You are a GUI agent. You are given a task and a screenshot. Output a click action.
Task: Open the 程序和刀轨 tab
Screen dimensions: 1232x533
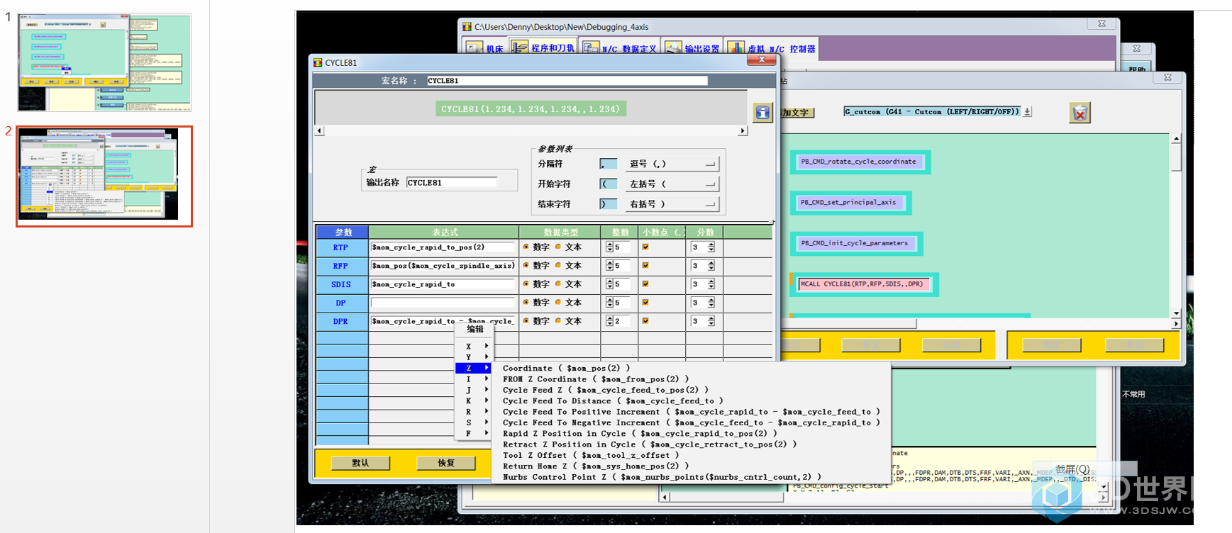(543, 48)
